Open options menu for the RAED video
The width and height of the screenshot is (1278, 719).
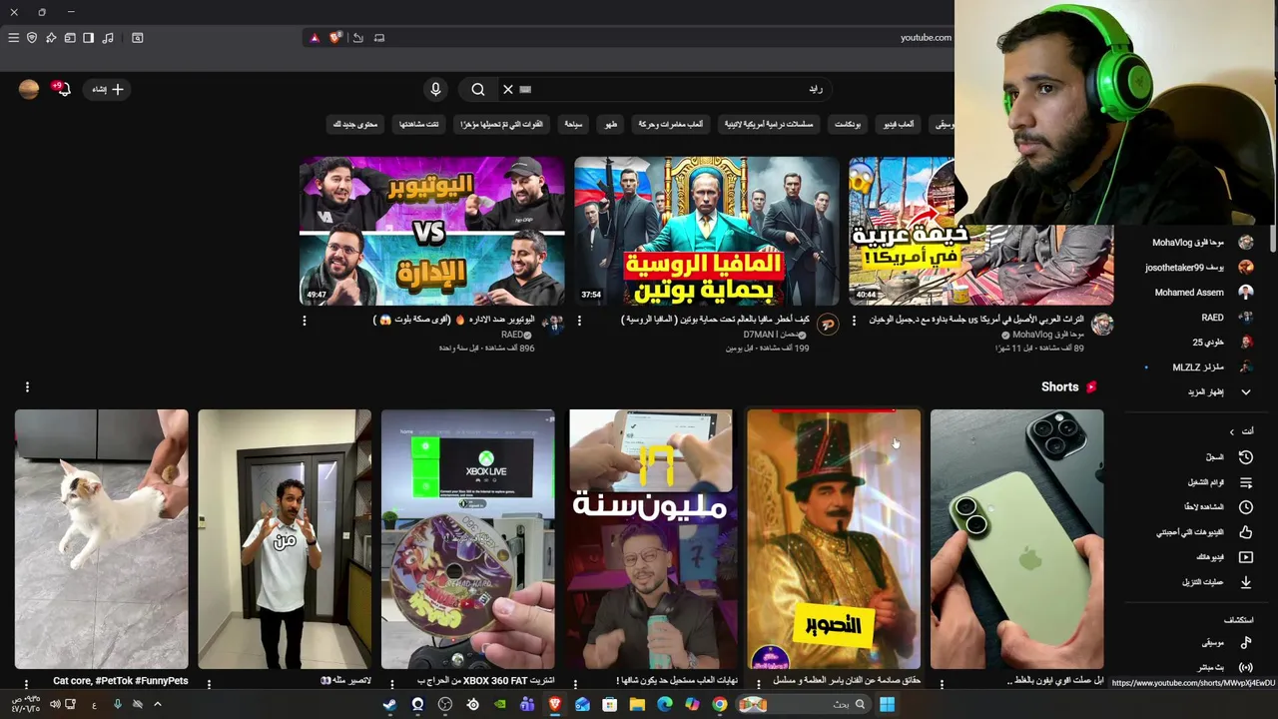coord(305,321)
